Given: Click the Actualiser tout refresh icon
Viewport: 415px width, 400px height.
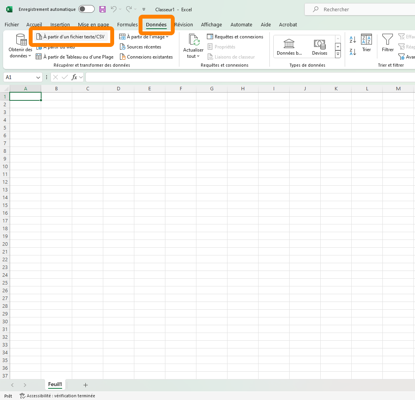Looking at the screenshot, I should [194, 40].
